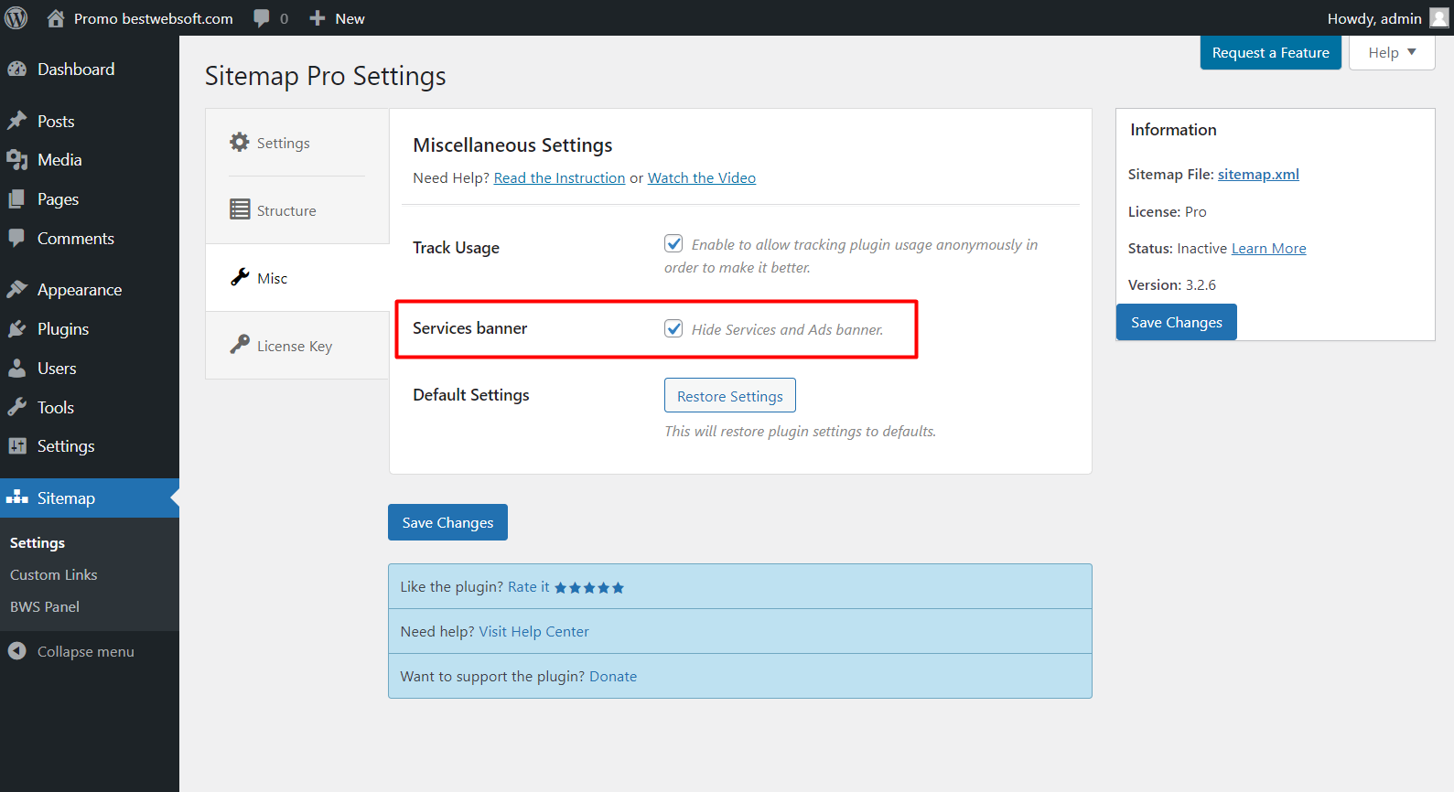Select the Misc tab

tap(297, 278)
